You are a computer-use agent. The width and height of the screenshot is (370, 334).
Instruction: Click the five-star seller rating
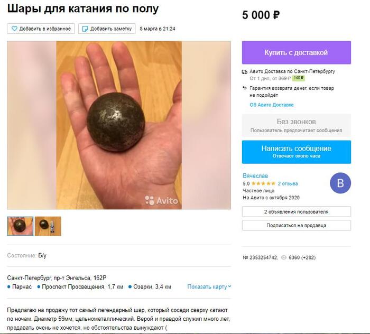tap(263, 183)
